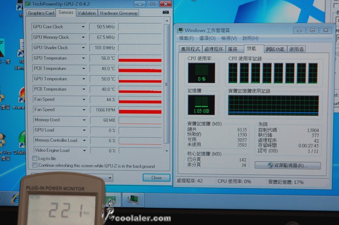Image resolution: width=339 pixels, height=225 pixels.
Task: Click the physical memory usage history graph
Action: pos(273,106)
